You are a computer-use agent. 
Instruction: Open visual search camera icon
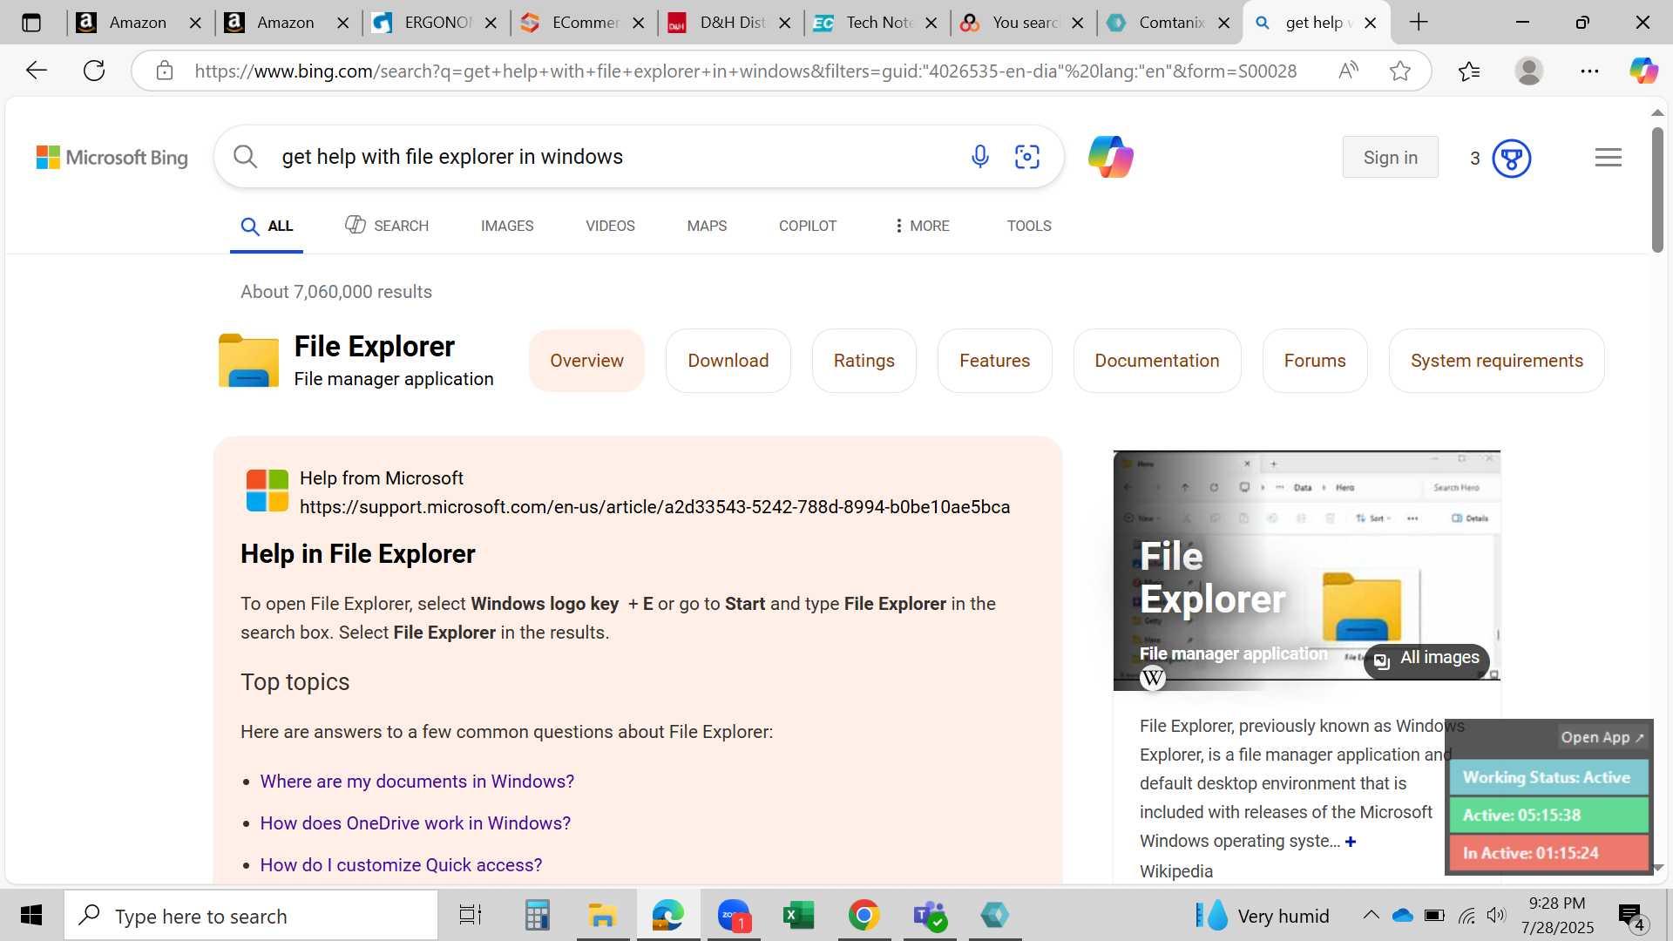click(x=1027, y=157)
